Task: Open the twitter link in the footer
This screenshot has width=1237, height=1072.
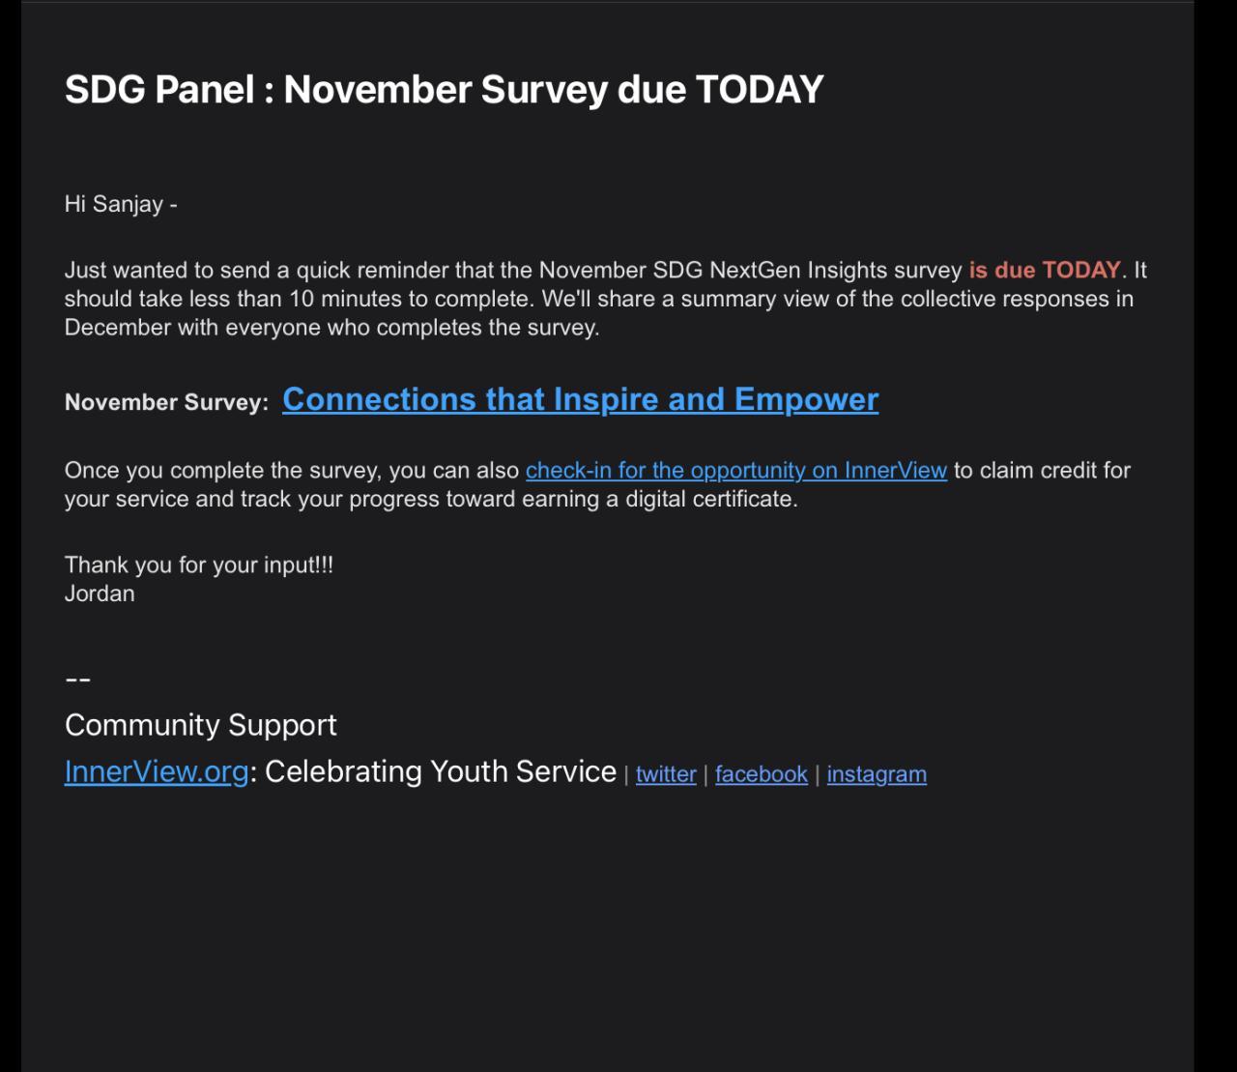Action: [x=666, y=774]
